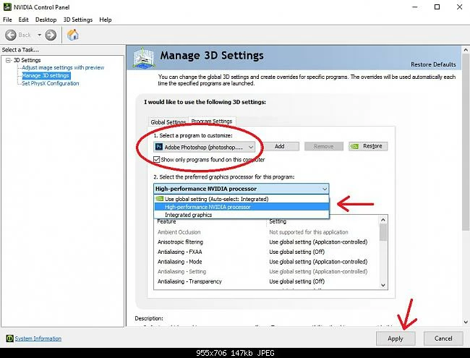Select Manage 3D settings tree item
This screenshot has width=470, height=358.
[46, 75]
